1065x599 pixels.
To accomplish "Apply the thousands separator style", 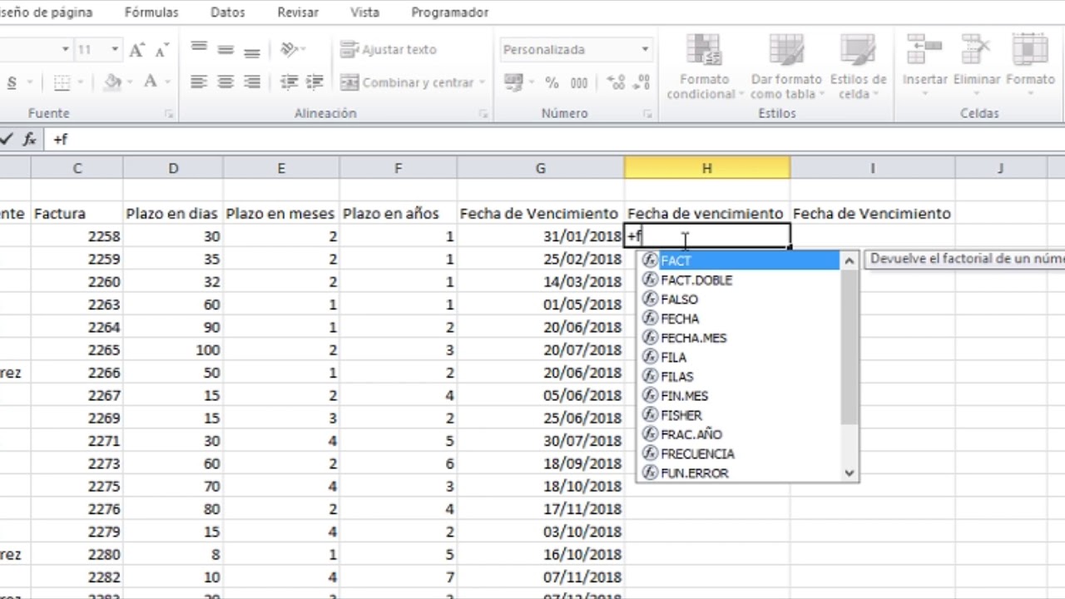I will 579,82.
